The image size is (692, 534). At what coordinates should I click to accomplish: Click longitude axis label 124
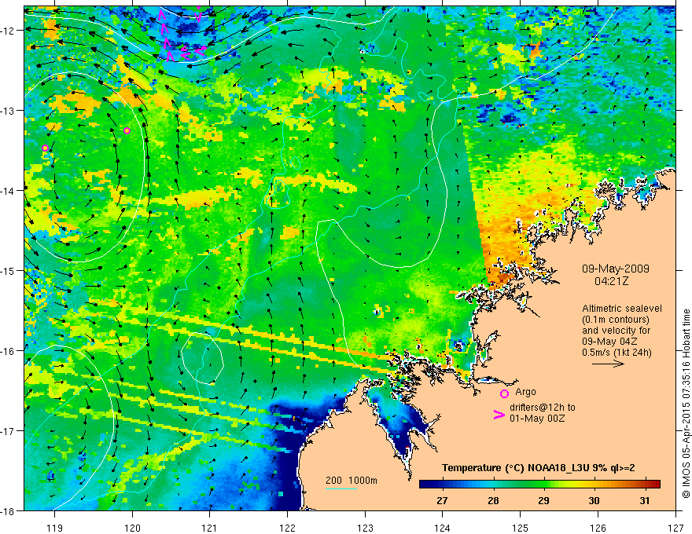tap(443, 528)
